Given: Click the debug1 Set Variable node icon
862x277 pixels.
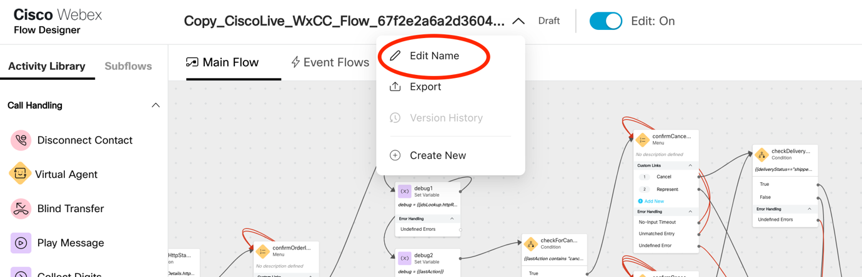Looking at the screenshot, I should (x=405, y=192).
